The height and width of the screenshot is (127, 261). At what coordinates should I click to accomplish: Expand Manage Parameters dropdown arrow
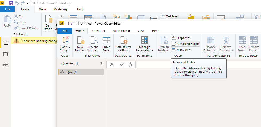[x=152, y=51]
